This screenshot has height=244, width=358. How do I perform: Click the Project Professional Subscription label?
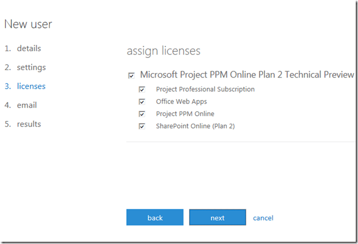click(x=205, y=89)
